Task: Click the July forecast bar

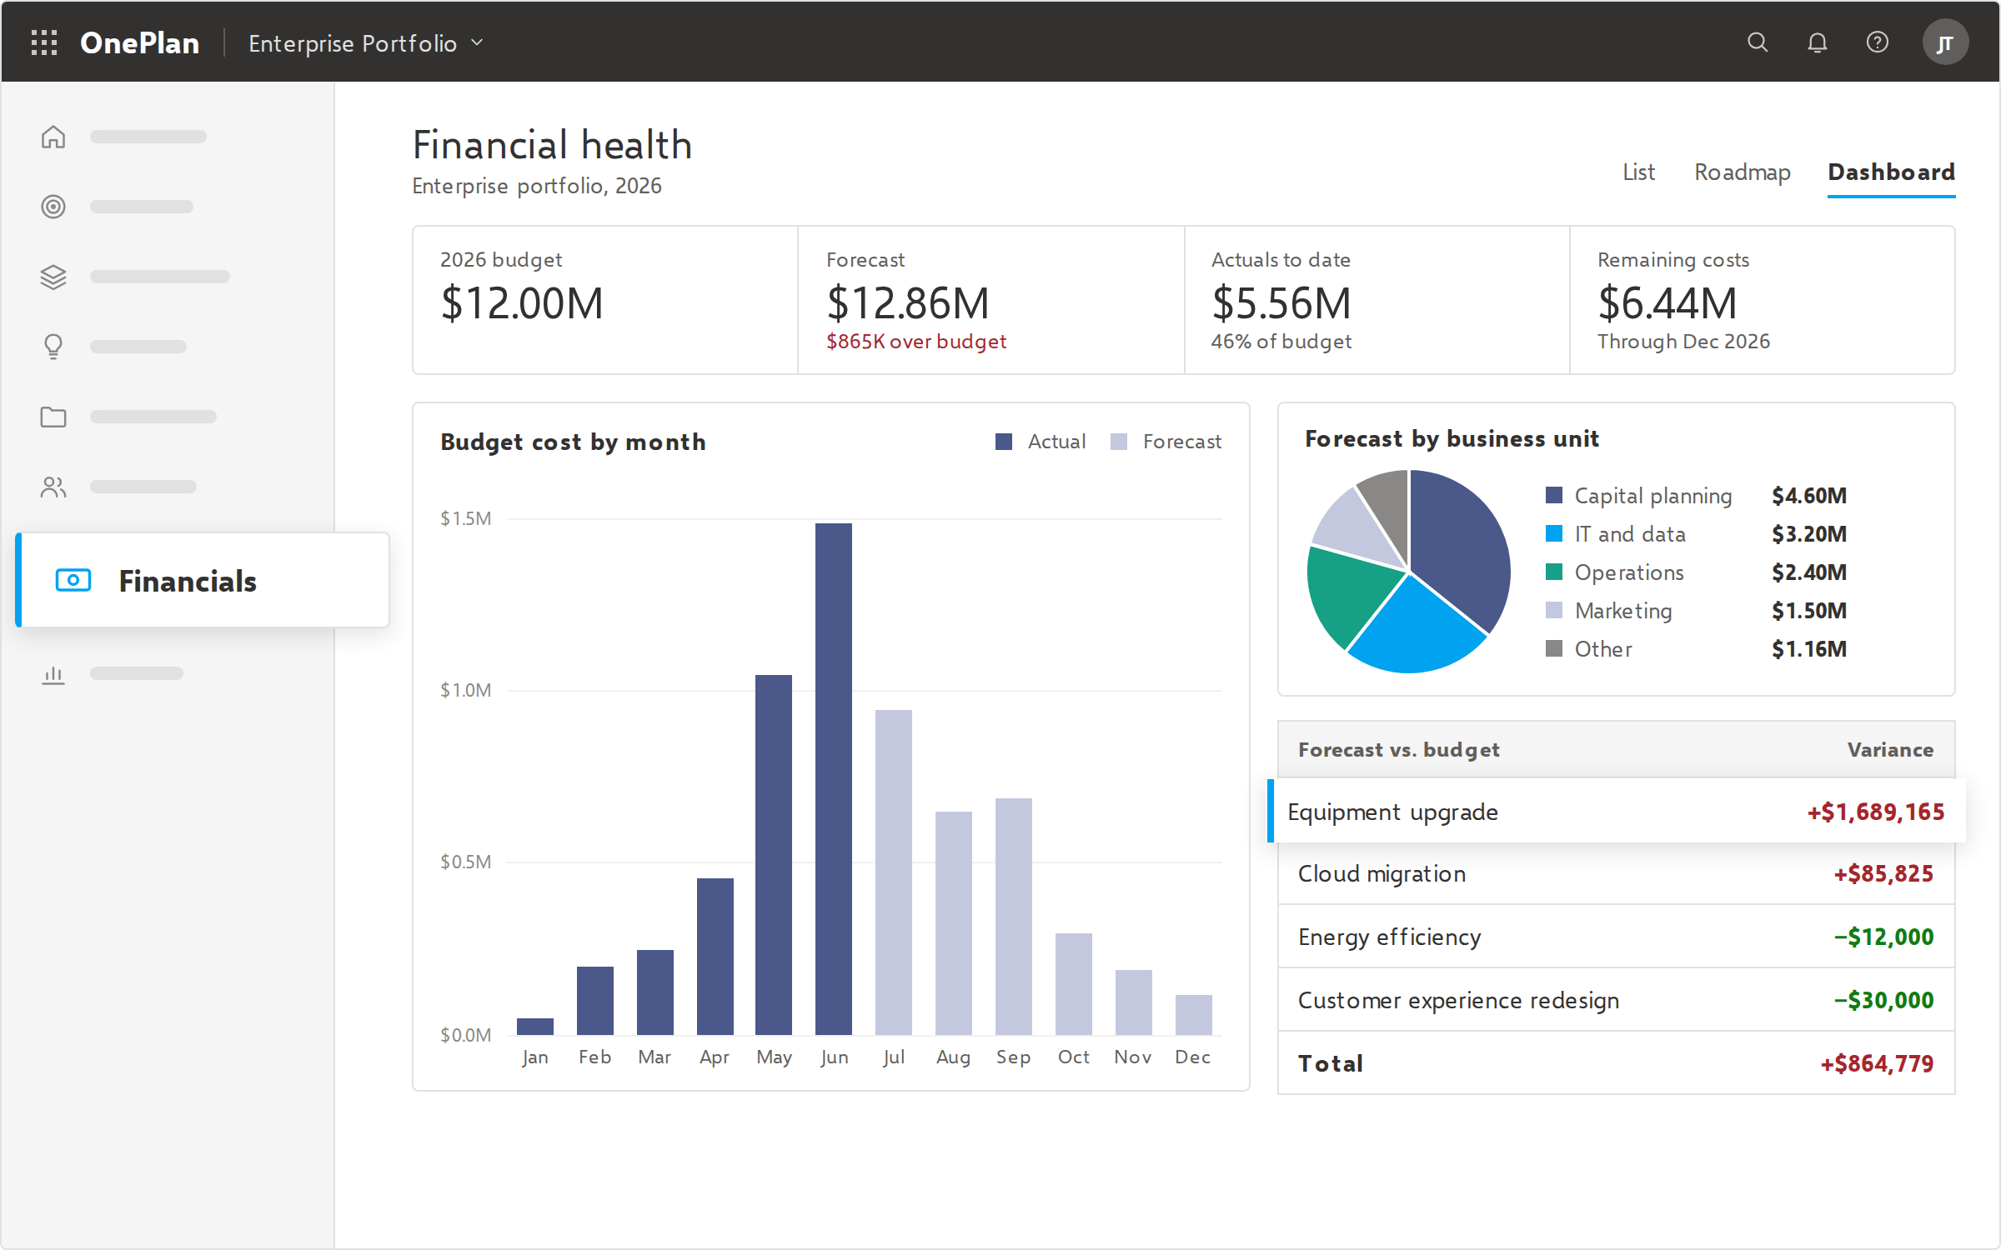Action: [x=894, y=872]
